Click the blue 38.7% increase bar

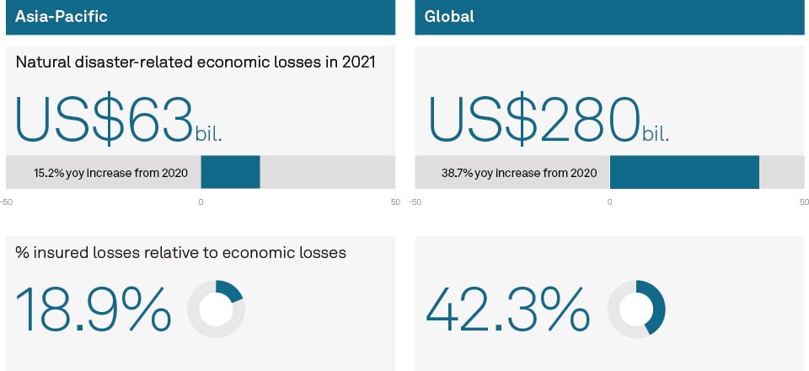click(x=684, y=172)
